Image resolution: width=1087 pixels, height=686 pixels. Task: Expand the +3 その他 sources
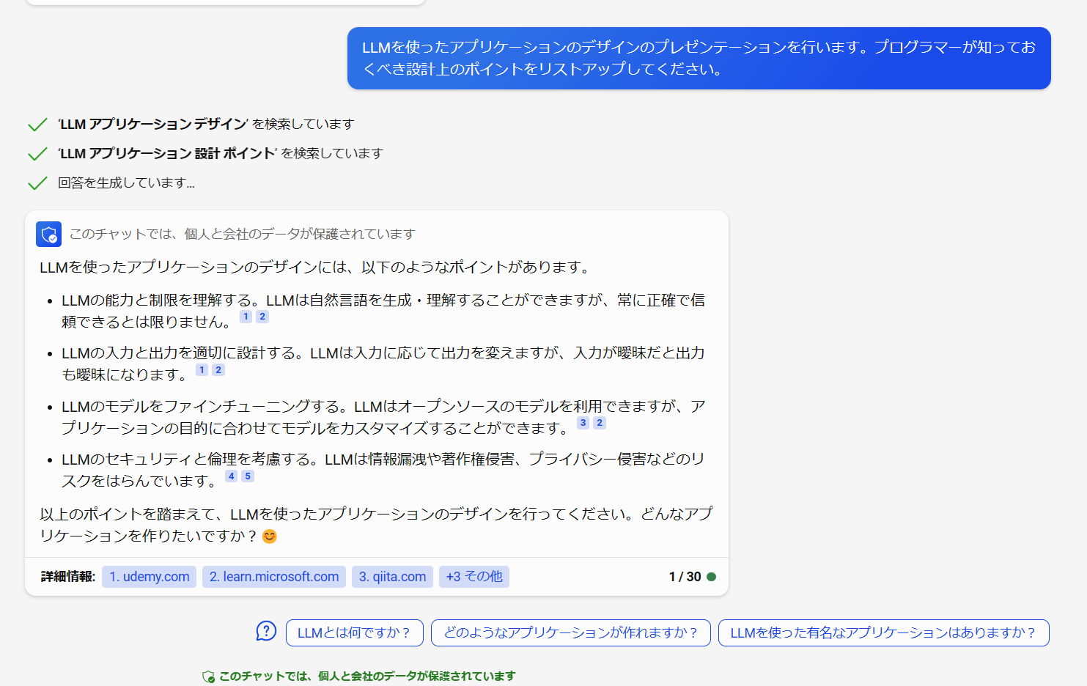point(474,577)
